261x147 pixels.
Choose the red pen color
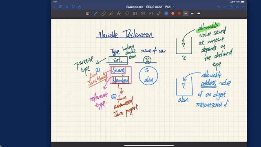click(x=179, y=13)
